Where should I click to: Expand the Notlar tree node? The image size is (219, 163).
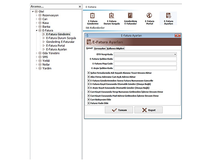[36, 64]
